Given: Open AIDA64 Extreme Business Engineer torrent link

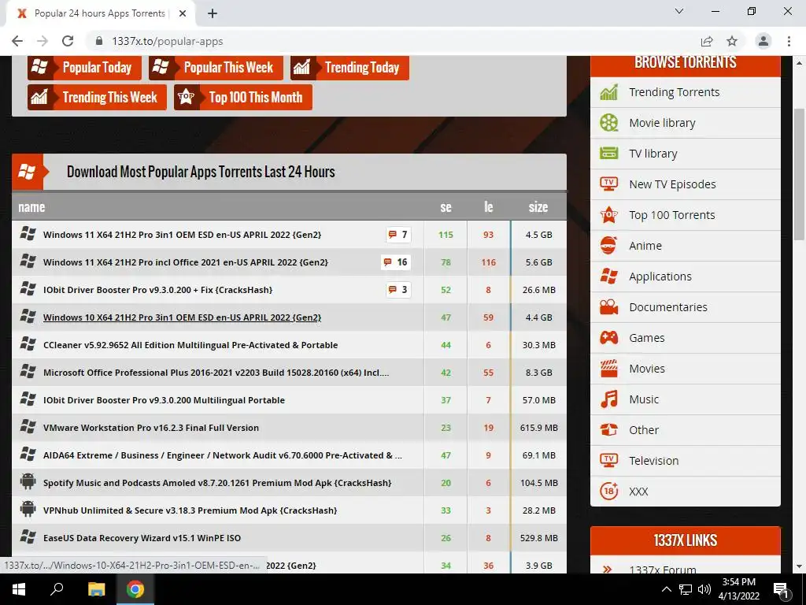Looking at the screenshot, I should 223,455.
